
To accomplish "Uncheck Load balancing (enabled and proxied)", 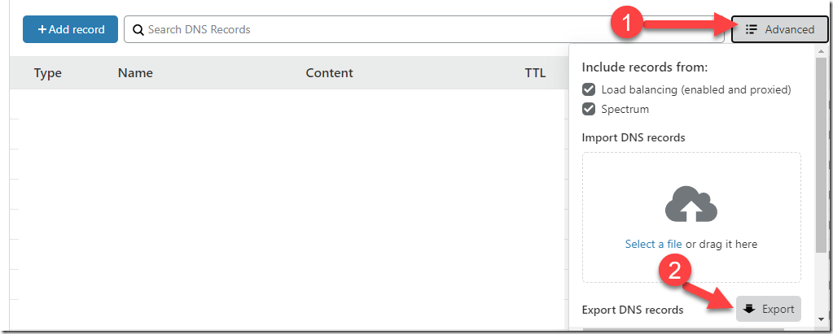I will pos(589,89).
